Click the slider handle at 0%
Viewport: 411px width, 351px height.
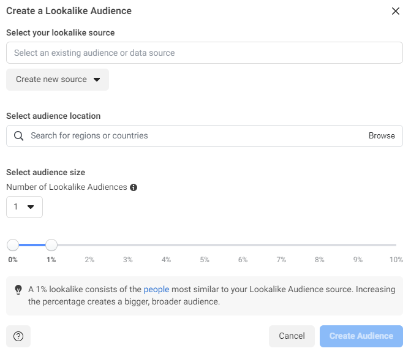(x=13, y=245)
